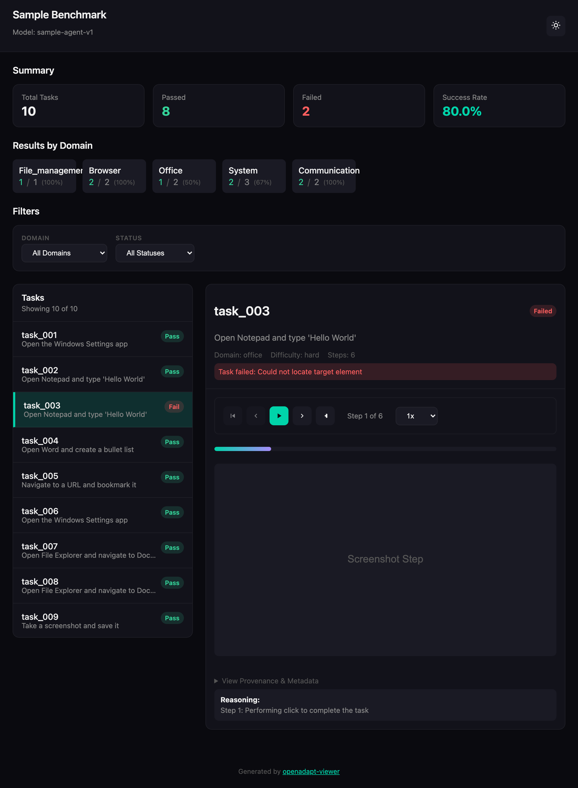Screen dimensions: 578x788
Task: Click the red Failed badge on task_003
Action: (x=543, y=311)
